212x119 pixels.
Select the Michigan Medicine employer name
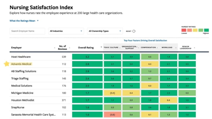click(x=22, y=93)
